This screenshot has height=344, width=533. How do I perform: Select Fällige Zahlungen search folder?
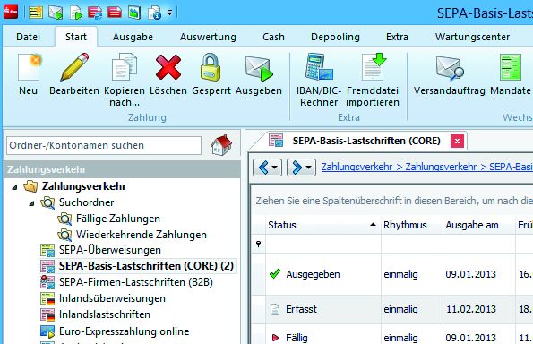click(118, 219)
